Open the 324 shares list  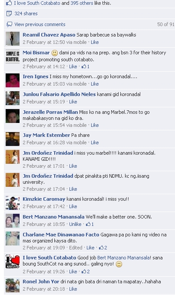pos(26,13)
